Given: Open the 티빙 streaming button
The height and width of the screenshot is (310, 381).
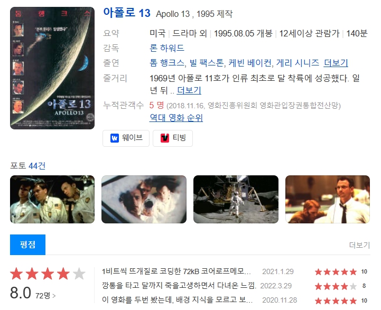Looking at the screenshot, I should [x=173, y=138].
